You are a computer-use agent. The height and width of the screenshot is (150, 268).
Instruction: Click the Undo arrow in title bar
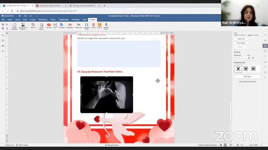(x=31, y=16)
